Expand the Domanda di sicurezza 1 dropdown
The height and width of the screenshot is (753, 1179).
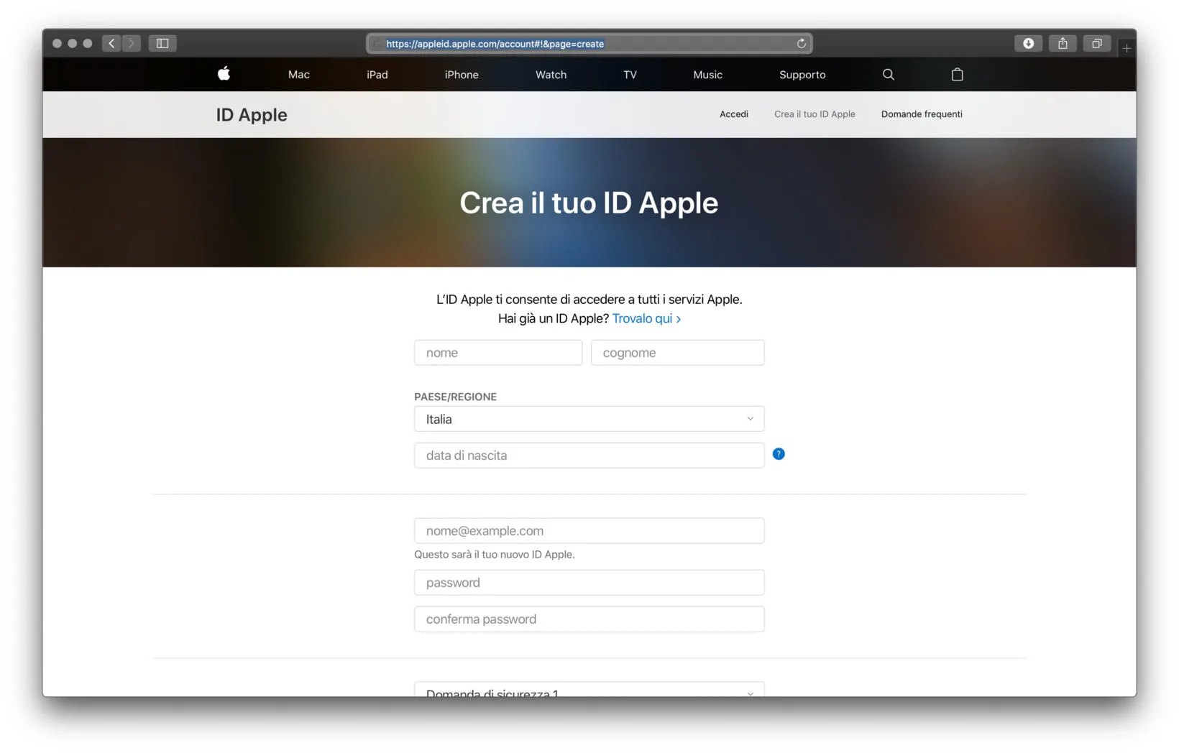589,692
